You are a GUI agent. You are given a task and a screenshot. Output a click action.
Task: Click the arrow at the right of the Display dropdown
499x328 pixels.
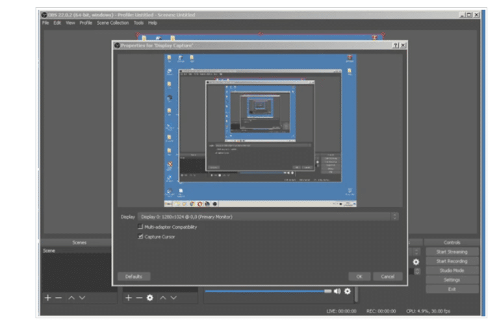pyautogui.click(x=394, y=217)
